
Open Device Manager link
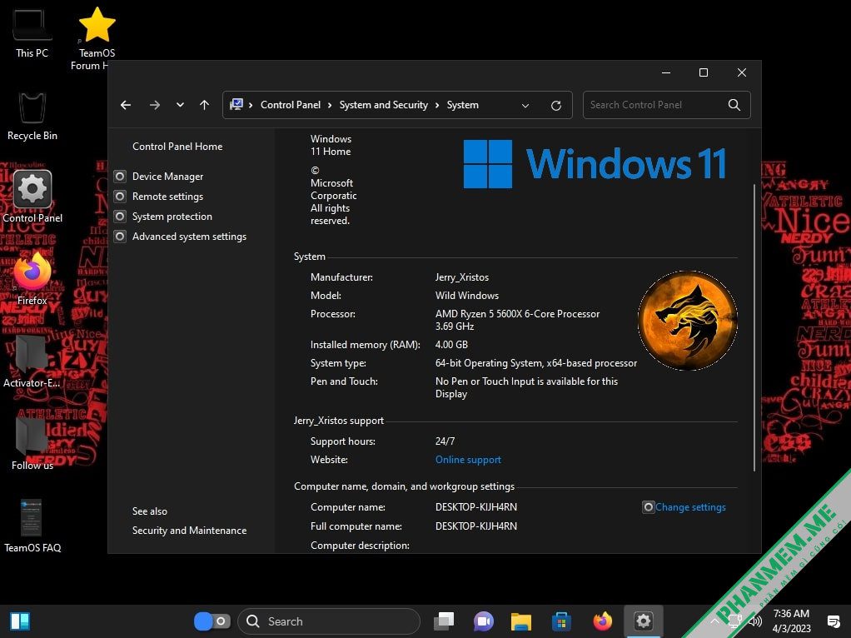(x=167, y=177)
